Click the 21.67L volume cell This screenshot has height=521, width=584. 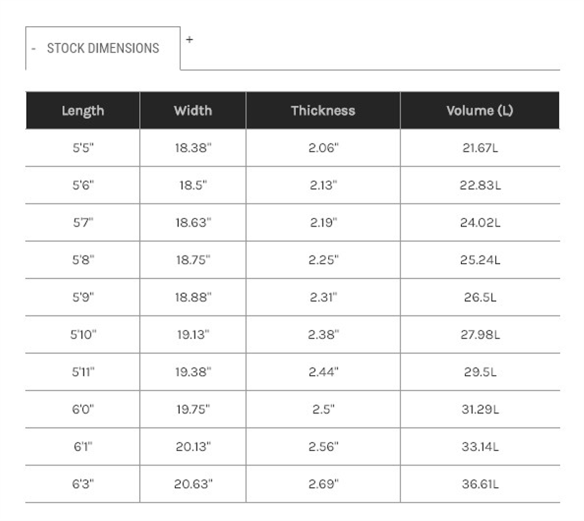480,148
